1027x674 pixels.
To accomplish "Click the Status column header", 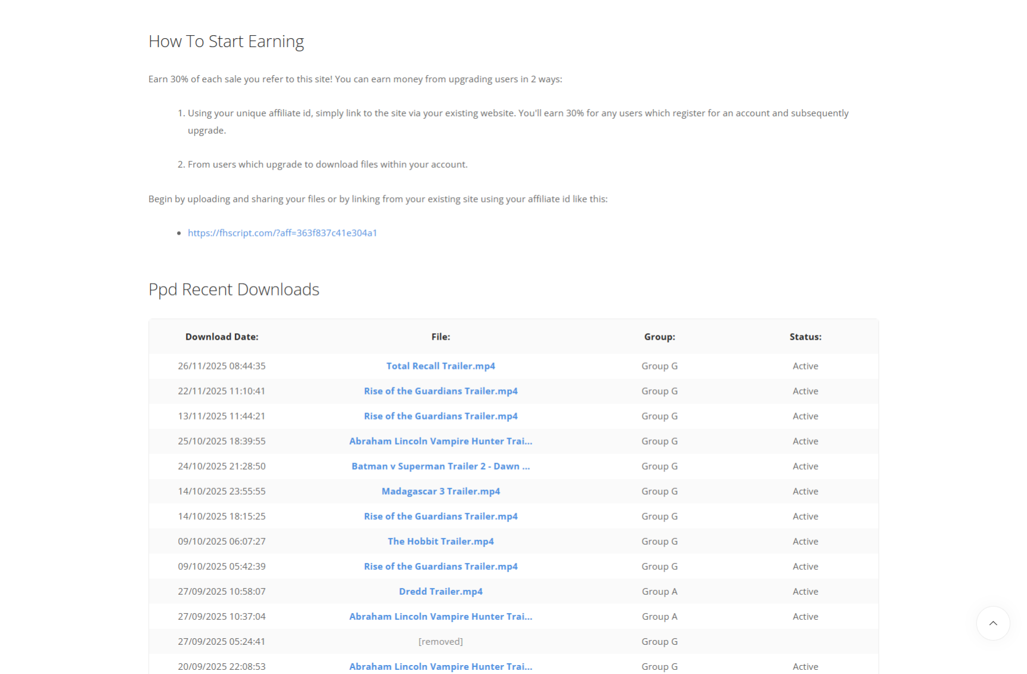I will (805, 337).
